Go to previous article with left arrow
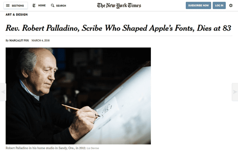 [x=3, y=92]
